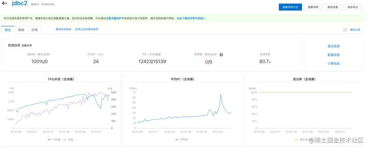The width and height of the screenshot is (369, 149).
Task: Click the 平均RT(全场景) chart title
Action: coord(182,79)
